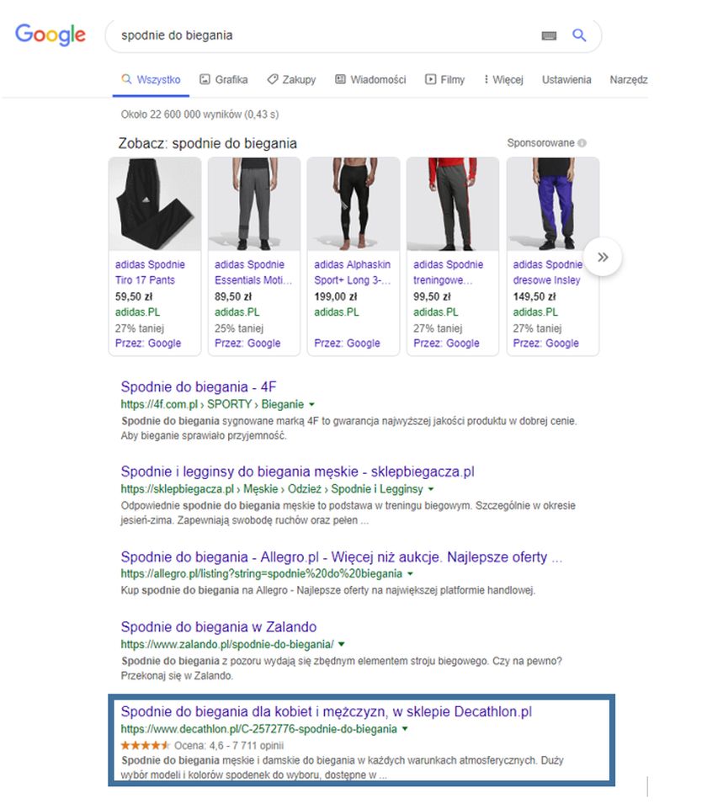The image size is (702, 809).
Task: Switch to the Grafika tab
Action: point(224,80)
